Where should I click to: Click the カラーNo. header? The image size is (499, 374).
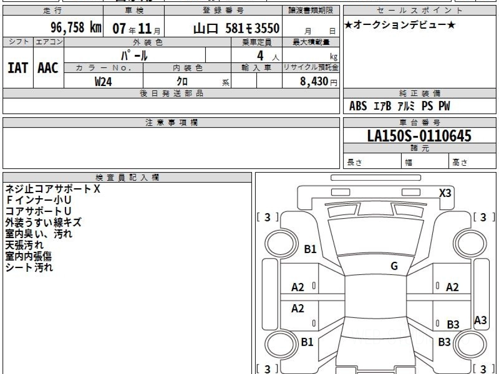104,68
